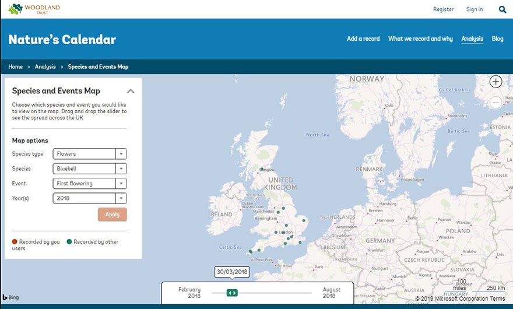The image size is (513, 309).
Task: Open the Year(s) dropdown showing 2018
Action: pyautogui.click(x=90, y=198)
